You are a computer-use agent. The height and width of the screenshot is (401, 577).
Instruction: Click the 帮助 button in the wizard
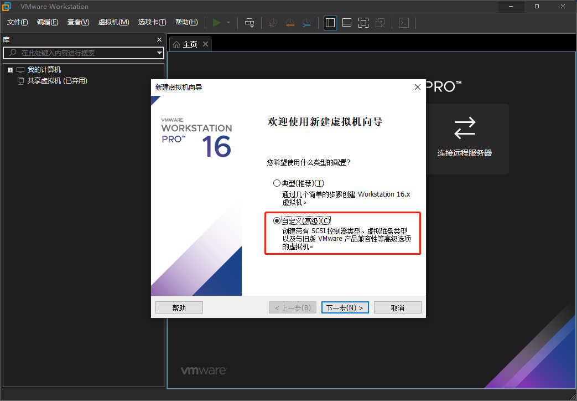179,308
